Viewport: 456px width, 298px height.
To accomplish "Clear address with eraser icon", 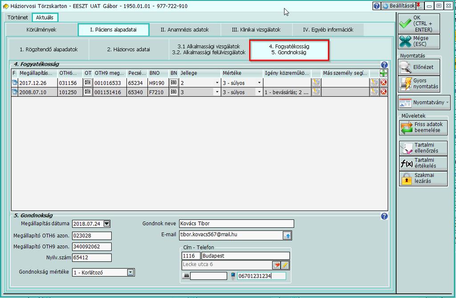I will (x=276, y=265).
